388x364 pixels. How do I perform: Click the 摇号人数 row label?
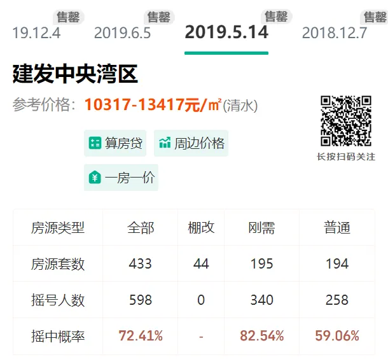[58, 300]
